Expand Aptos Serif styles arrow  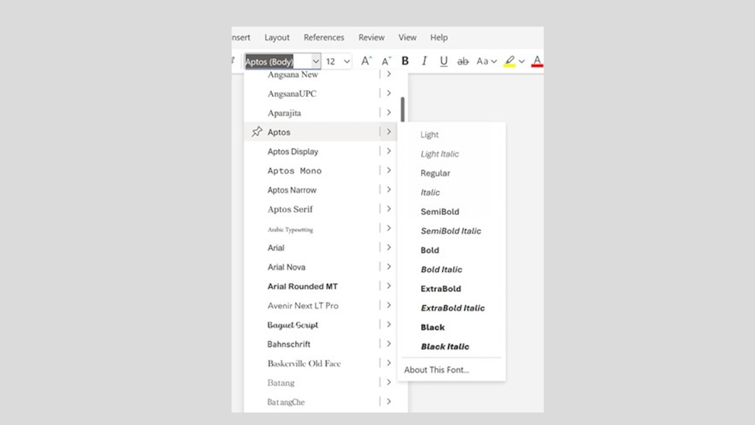(x=389, y=209)
